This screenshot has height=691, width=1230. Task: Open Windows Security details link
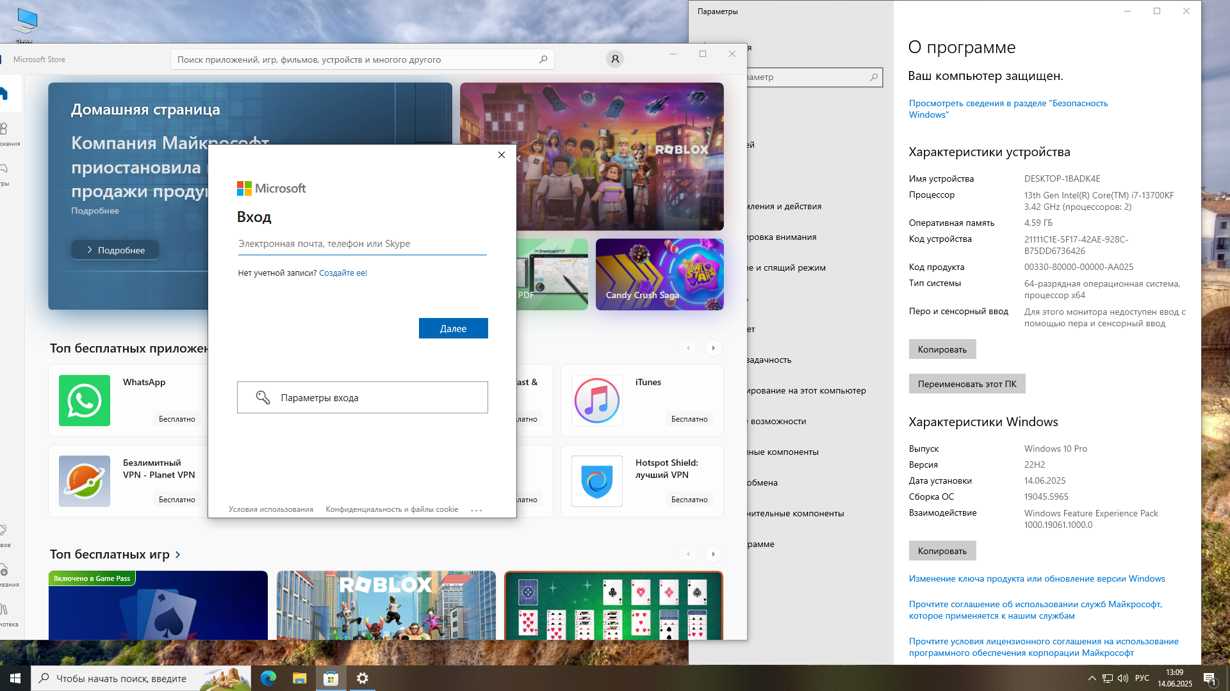[x=1008, y=109]
